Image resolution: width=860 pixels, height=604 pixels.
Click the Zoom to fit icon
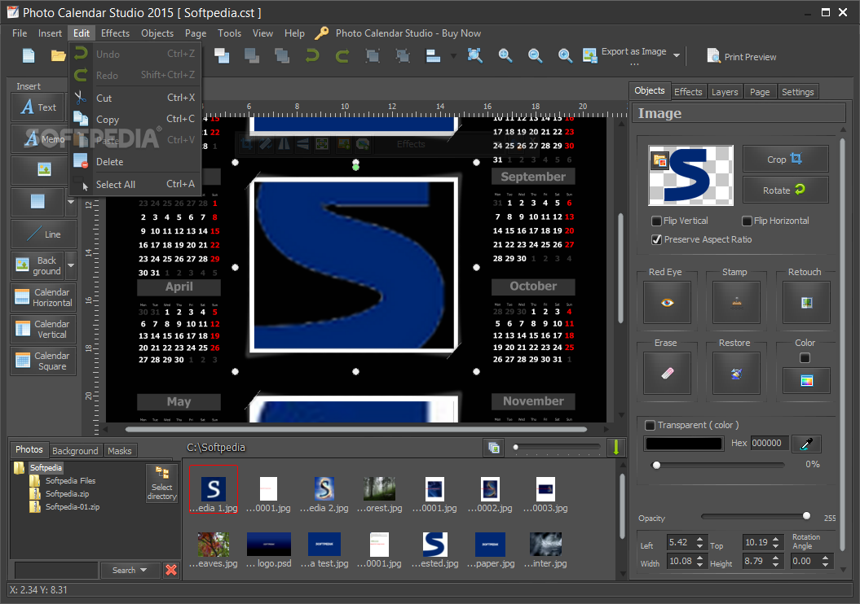pos(475,55)
